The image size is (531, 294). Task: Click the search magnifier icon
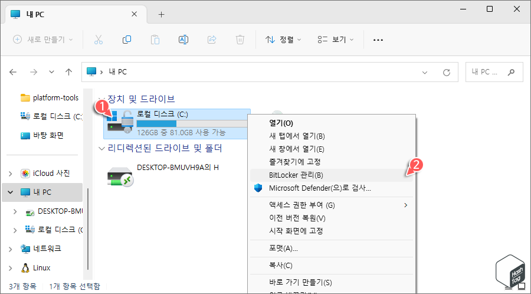pos(511,72)
